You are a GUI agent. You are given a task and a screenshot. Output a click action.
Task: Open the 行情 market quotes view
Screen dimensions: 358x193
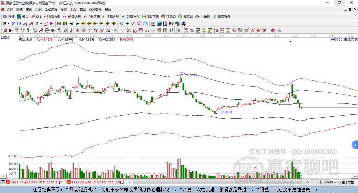(x=9, y=17)
